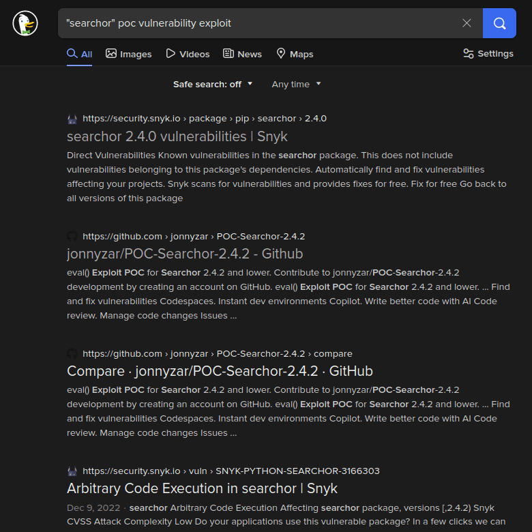
Task: Switch to the Images tab
Action: [128, 54]
